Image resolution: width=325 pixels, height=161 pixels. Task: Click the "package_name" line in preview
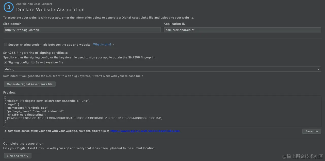(36, 111)
